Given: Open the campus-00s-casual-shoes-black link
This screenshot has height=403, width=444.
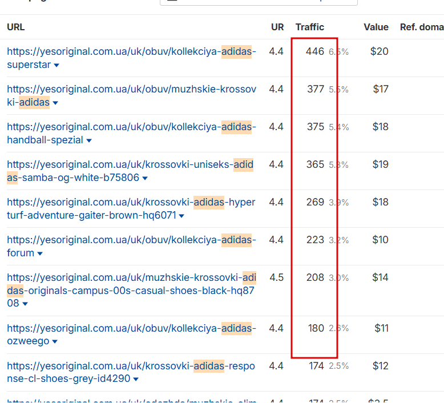Looking at the screenshot, I should tap(131, 291).
